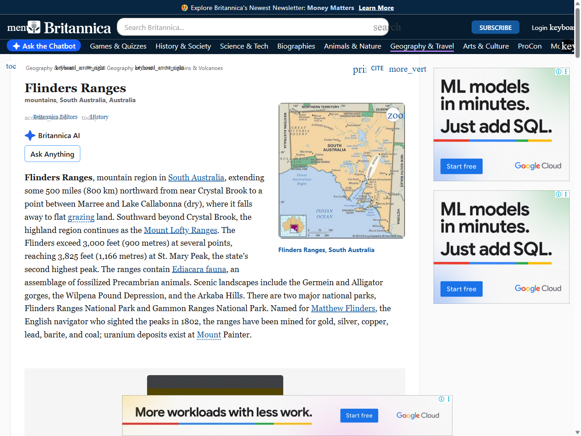This screenshot has height=436, width=581.
Task: Follow the Mount Lofty Ranges link
Action: (x=181, y=230)
